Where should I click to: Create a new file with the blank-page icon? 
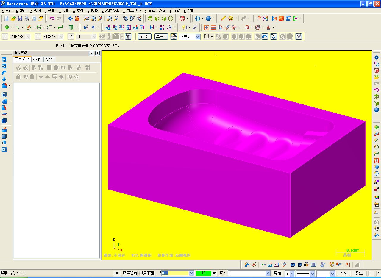6,18
